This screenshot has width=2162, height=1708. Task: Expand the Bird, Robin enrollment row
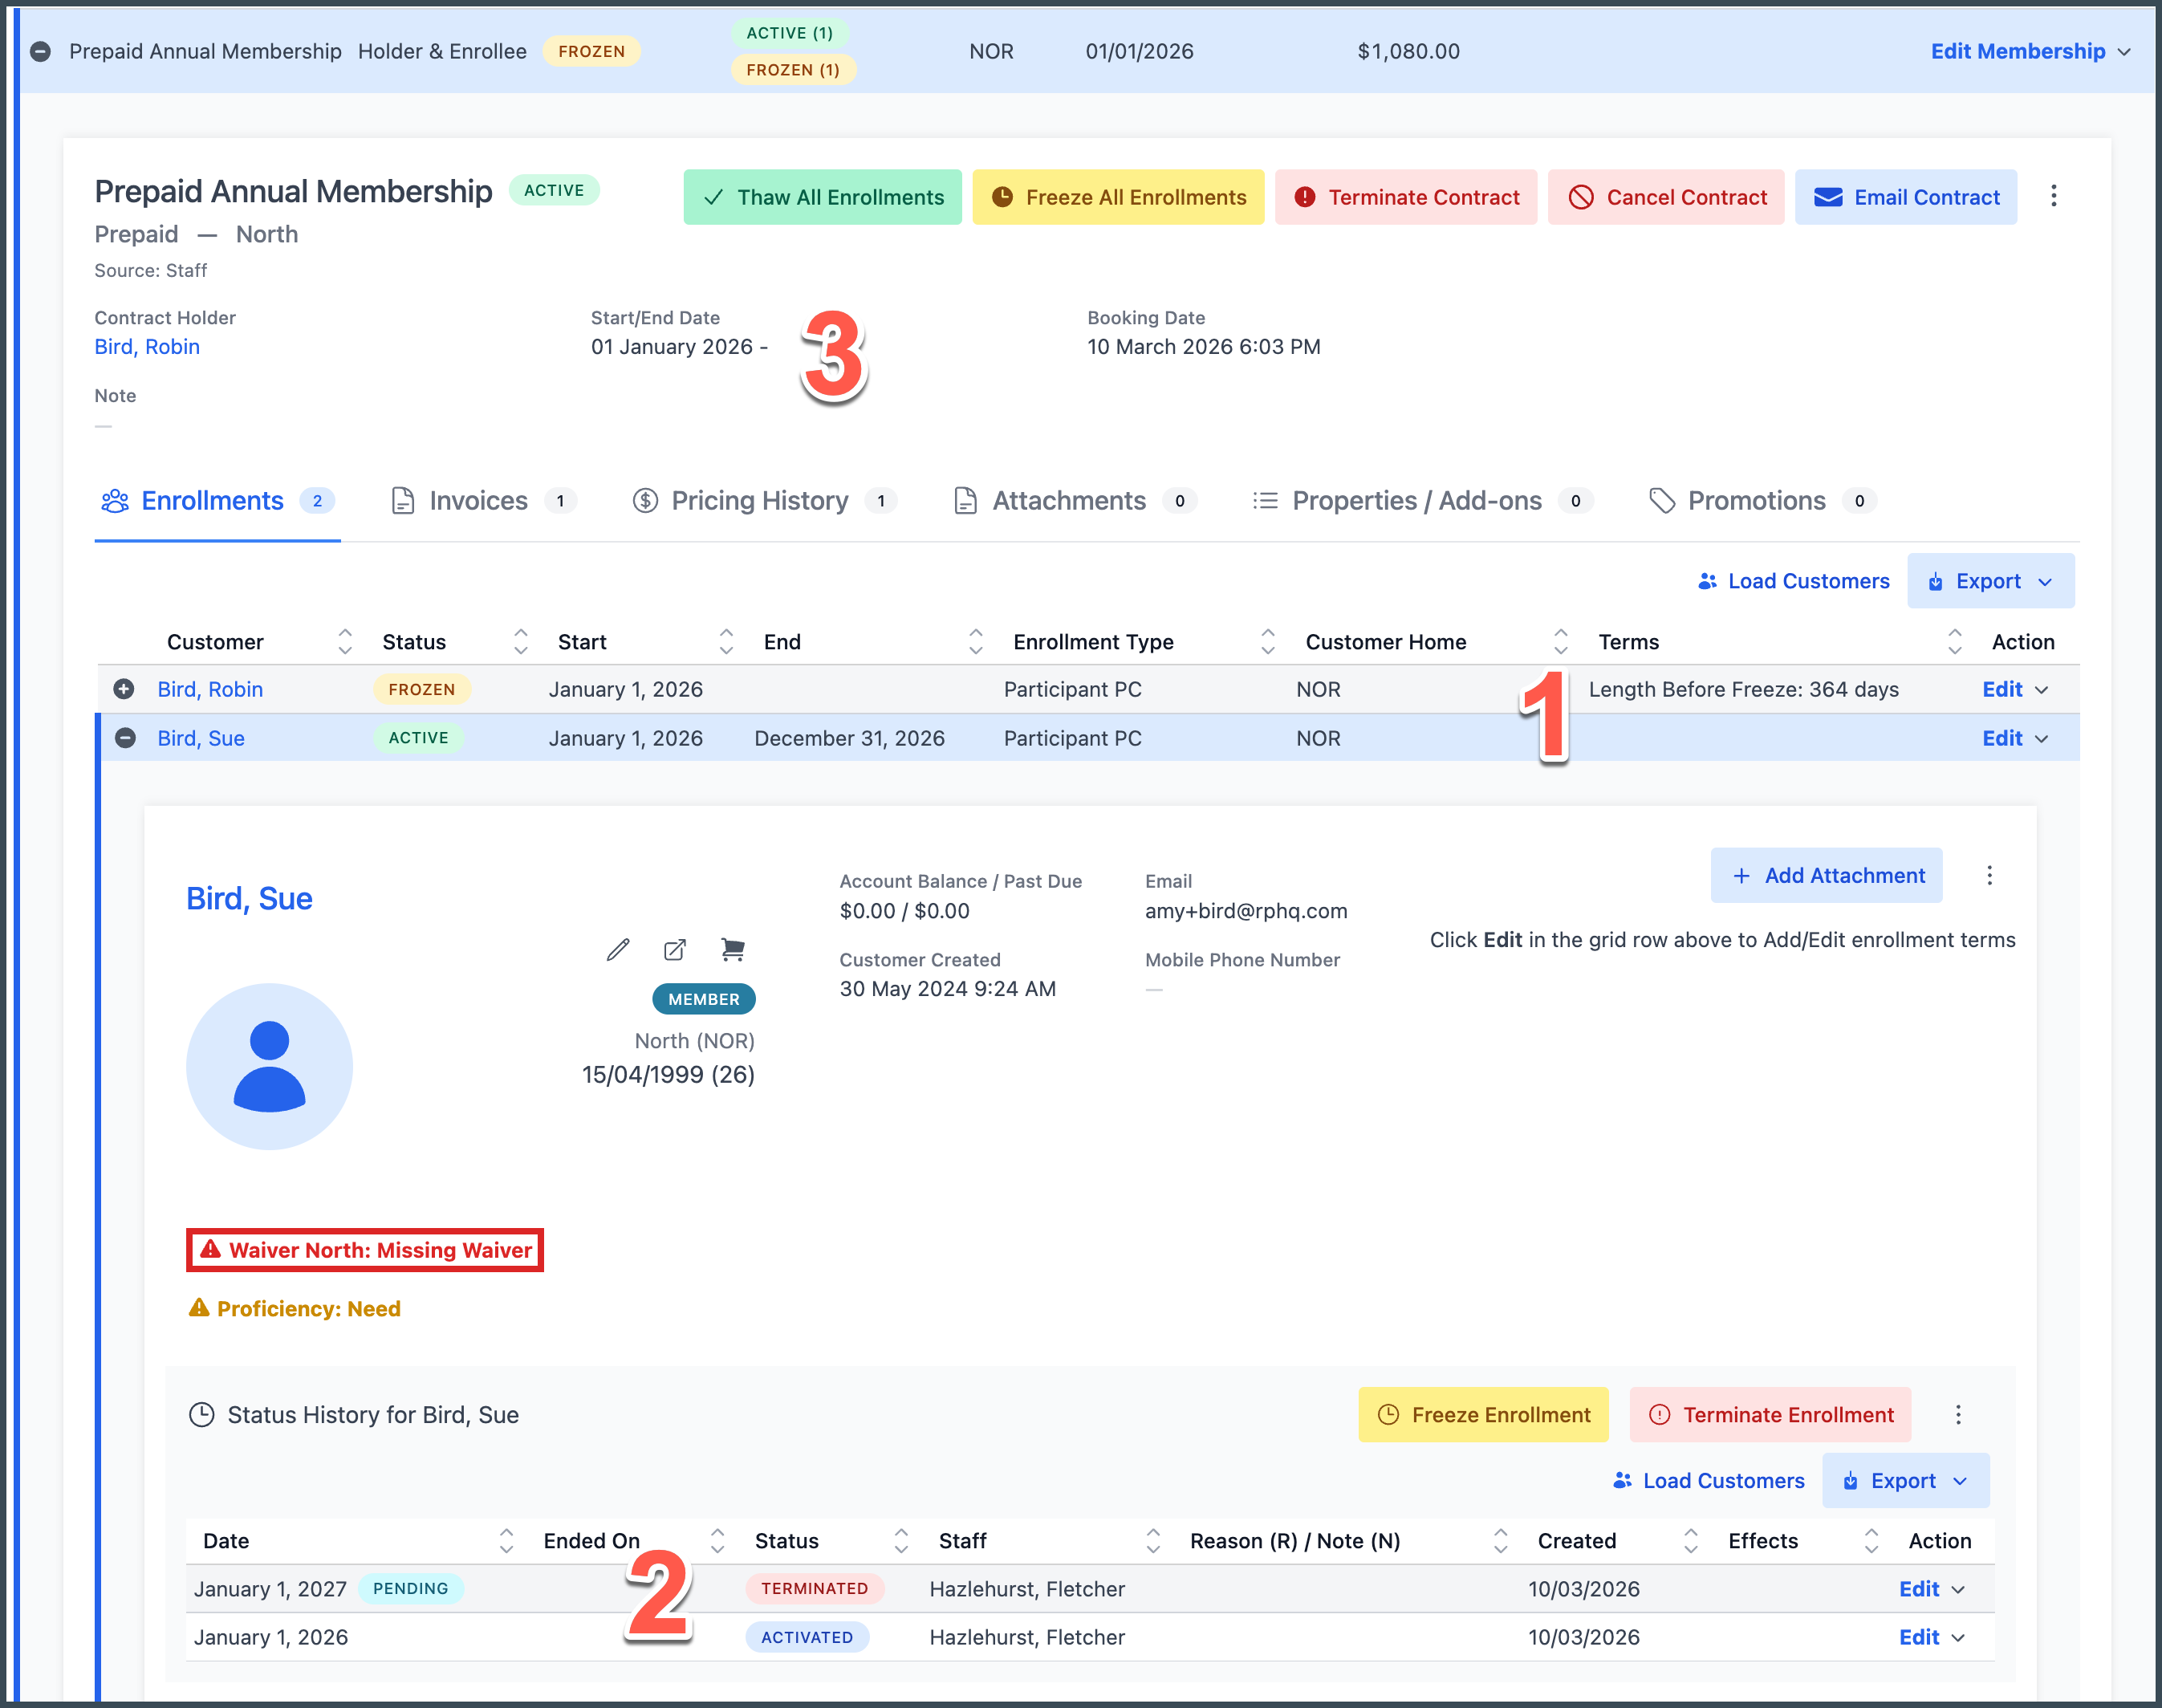tap(124, 689)
